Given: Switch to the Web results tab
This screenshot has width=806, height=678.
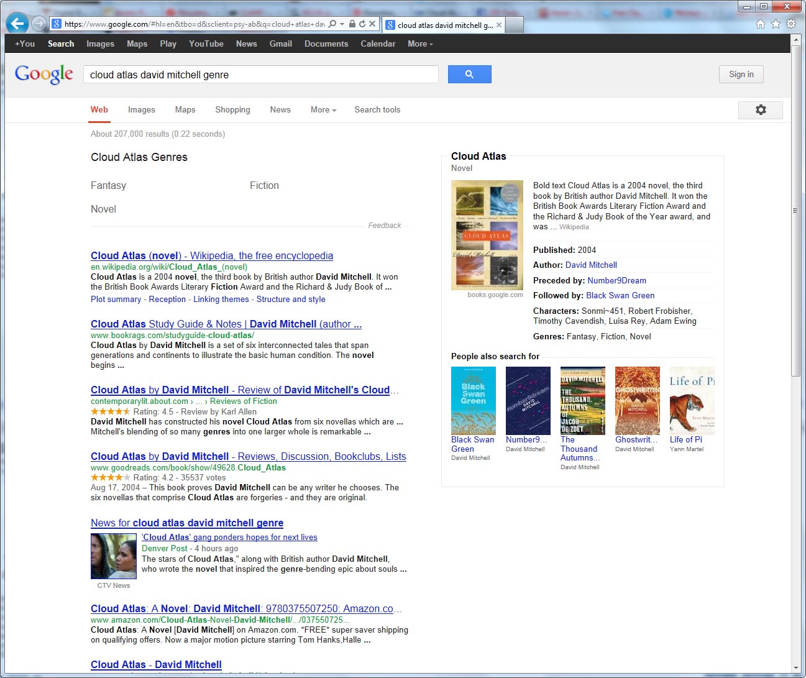Looking at the screenshot, I should (99, 110).
